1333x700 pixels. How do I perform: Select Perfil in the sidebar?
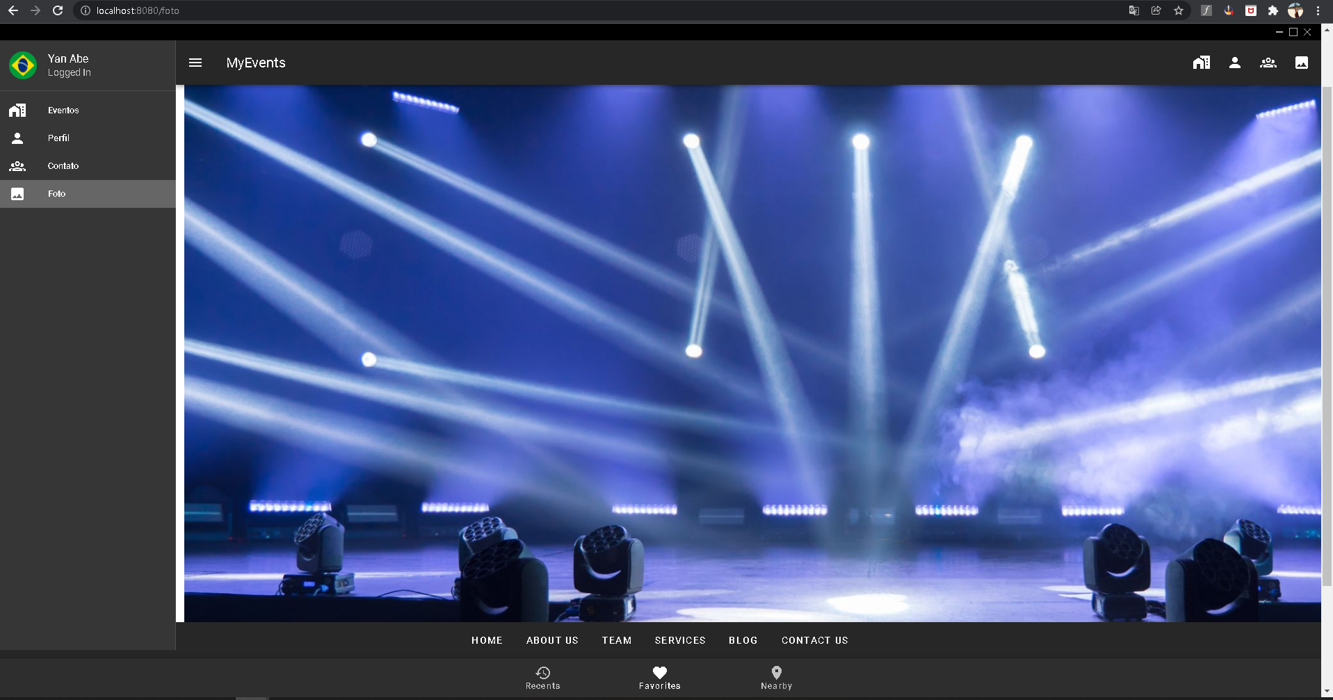click(x=88, y=138)
